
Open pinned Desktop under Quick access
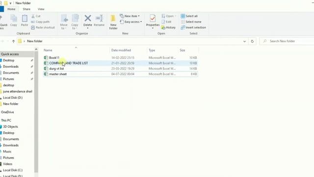9,60
